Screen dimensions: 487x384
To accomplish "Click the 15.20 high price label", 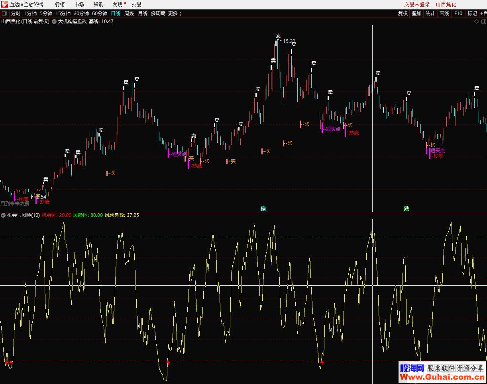I will 289,41.
